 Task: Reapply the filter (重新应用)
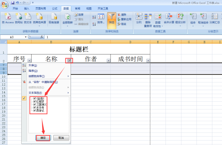click(x=124, y=19)
